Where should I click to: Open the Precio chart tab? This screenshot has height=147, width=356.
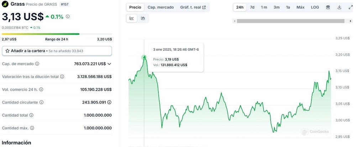tap(135, 7)
